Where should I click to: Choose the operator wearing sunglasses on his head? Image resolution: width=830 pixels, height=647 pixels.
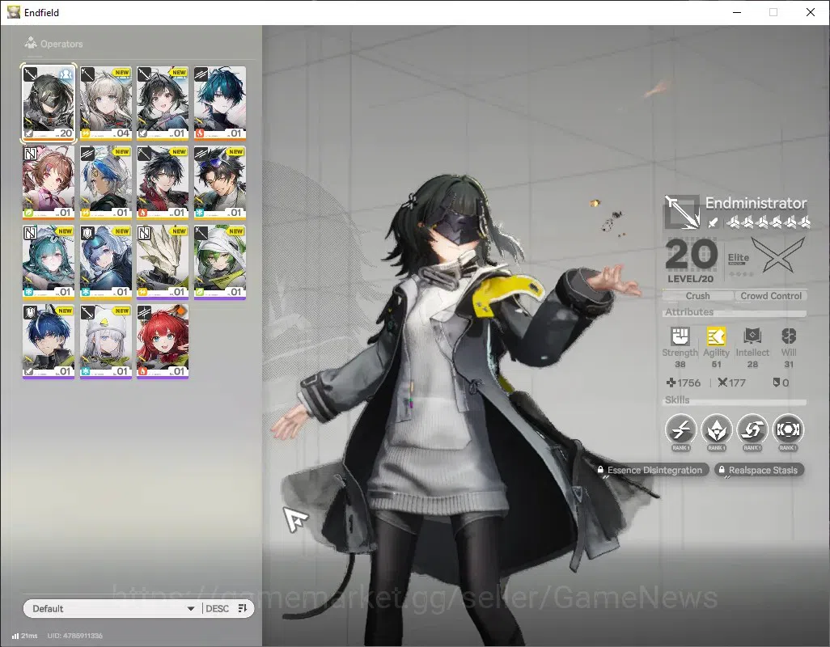click(220, 183)
